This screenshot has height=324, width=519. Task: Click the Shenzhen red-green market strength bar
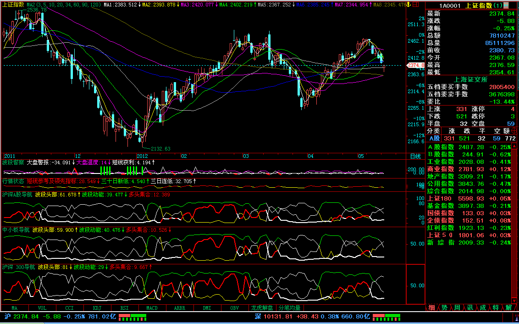point(386,318)
